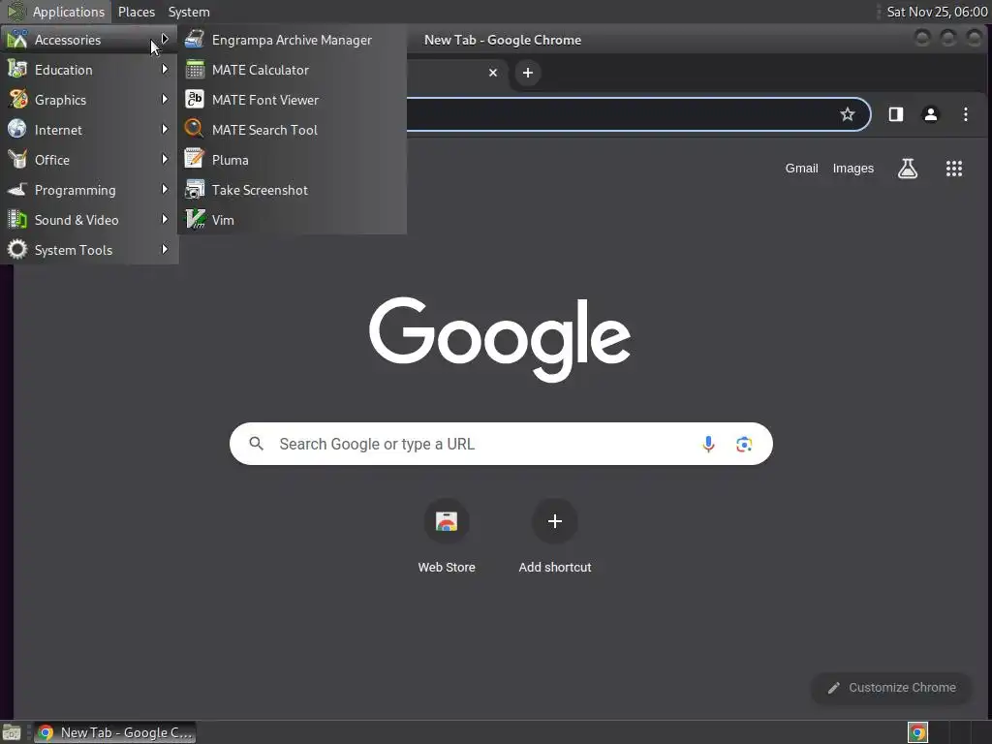Open the Google apps grid
The height and width of the screenshot is (744, 992).
click(954, 169)
